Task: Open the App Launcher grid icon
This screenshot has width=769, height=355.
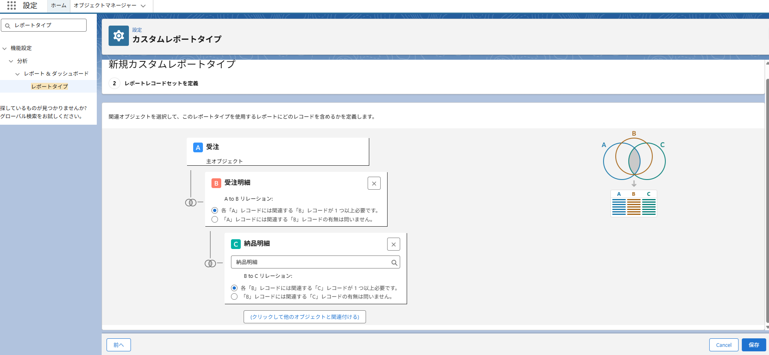Action: pos(11,5)
